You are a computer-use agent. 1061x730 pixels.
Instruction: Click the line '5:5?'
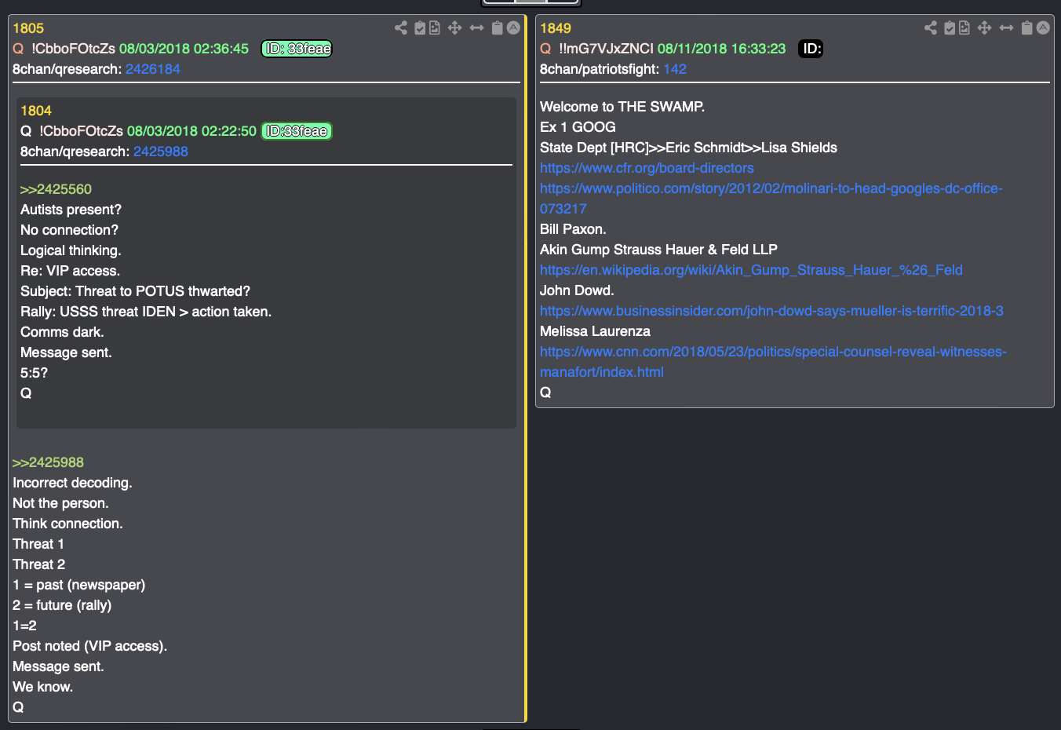tap(34, 373)
